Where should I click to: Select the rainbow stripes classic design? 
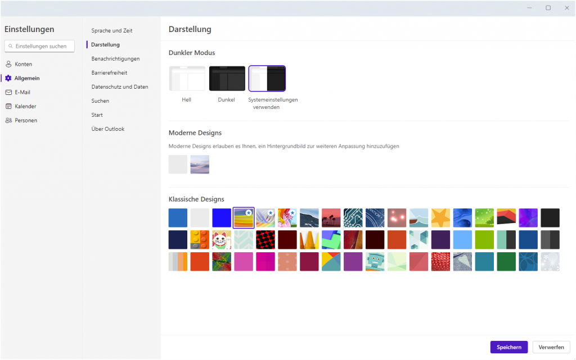(x=244, y=218)
